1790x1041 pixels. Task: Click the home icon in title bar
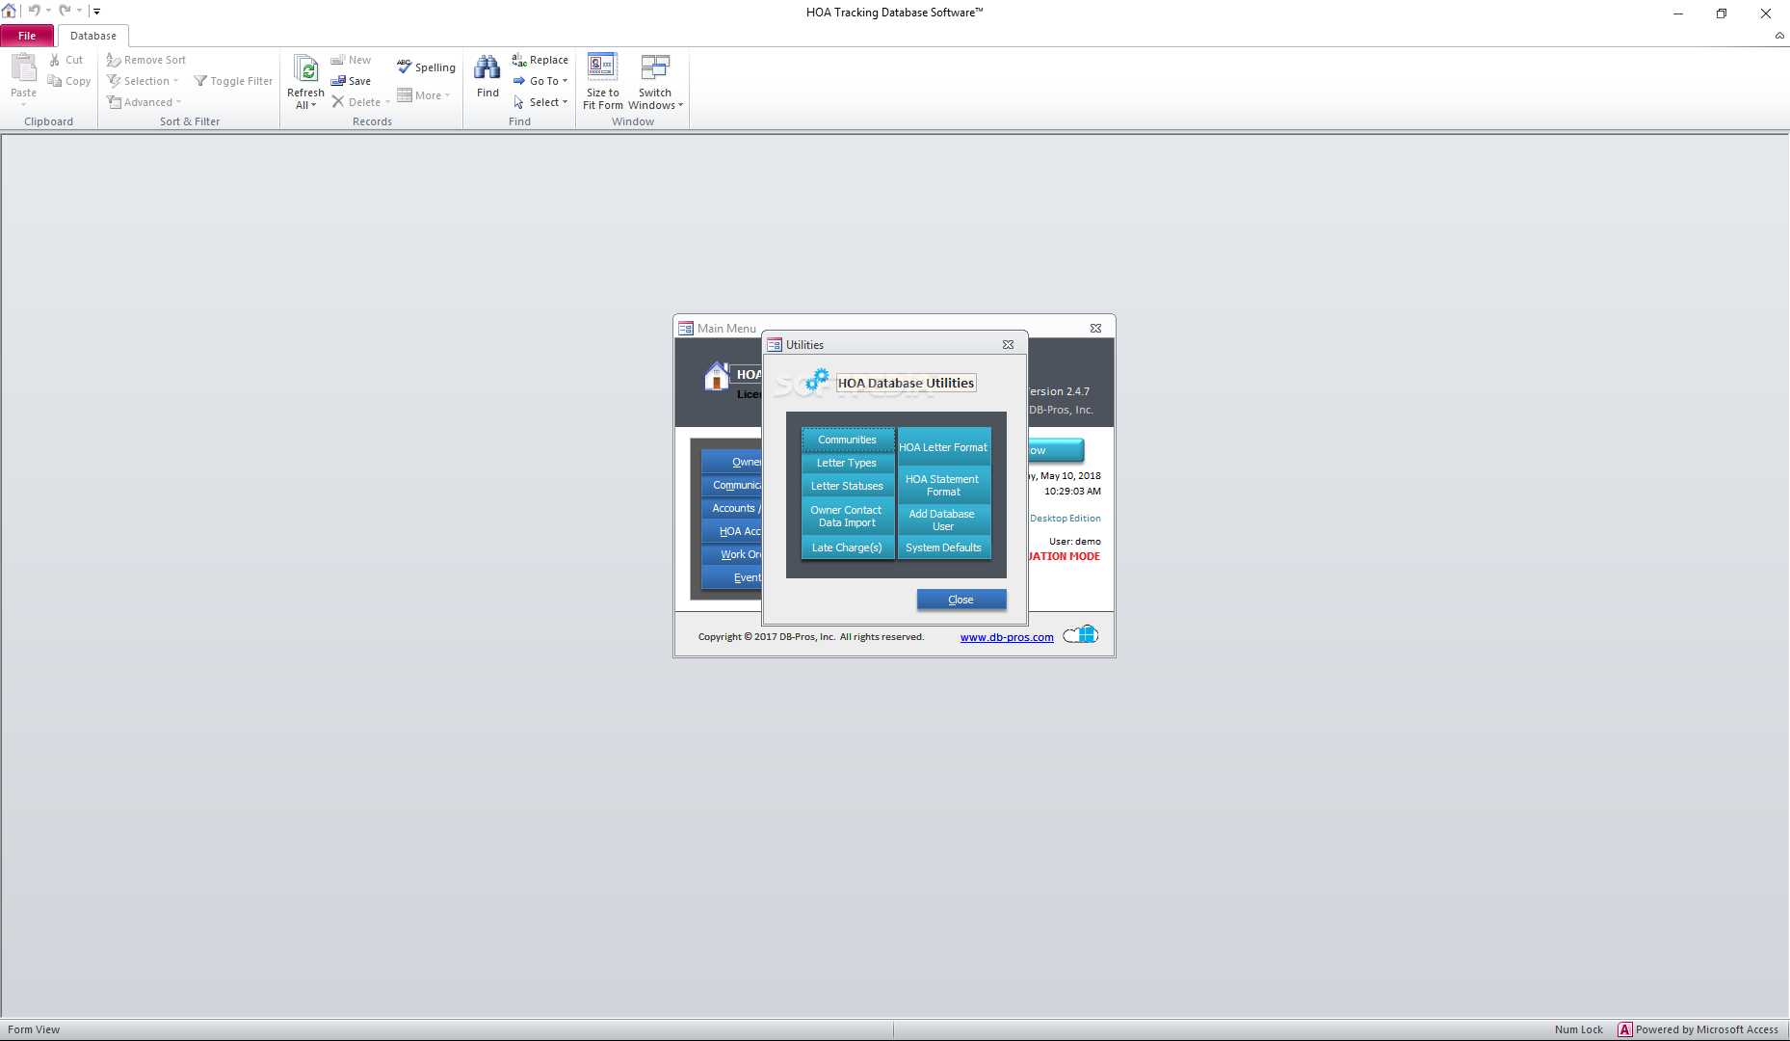(10, 11)
